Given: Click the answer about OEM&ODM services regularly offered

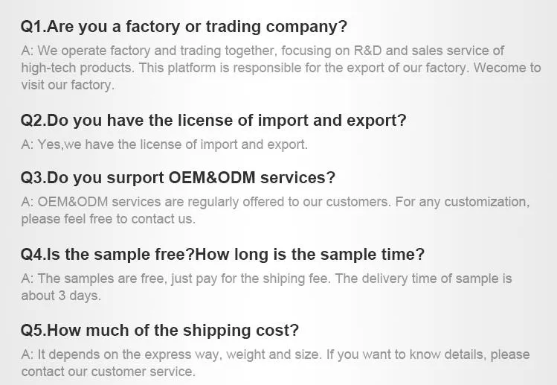Looking at the screenshot, I should pos(274,202).
